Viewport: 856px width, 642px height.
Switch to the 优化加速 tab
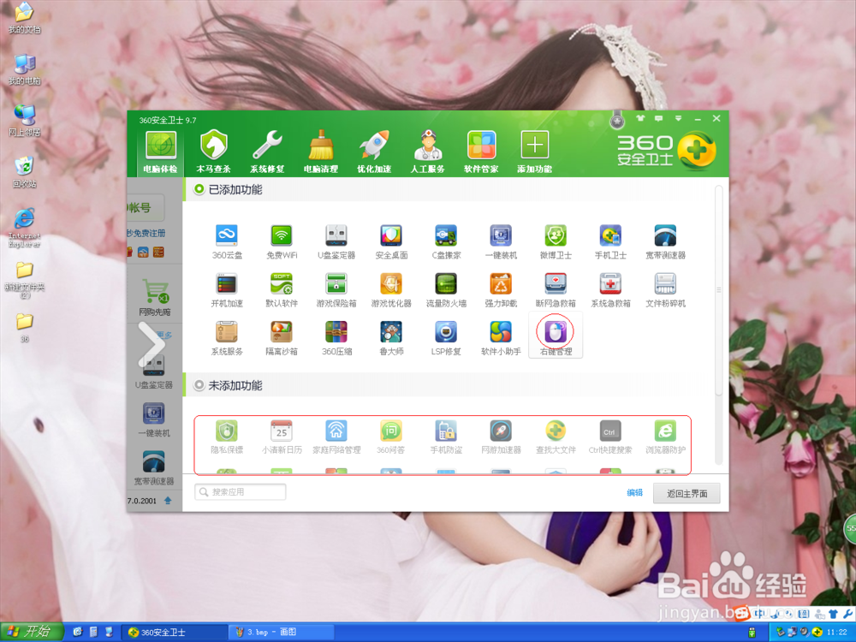[x=374, y=152]
